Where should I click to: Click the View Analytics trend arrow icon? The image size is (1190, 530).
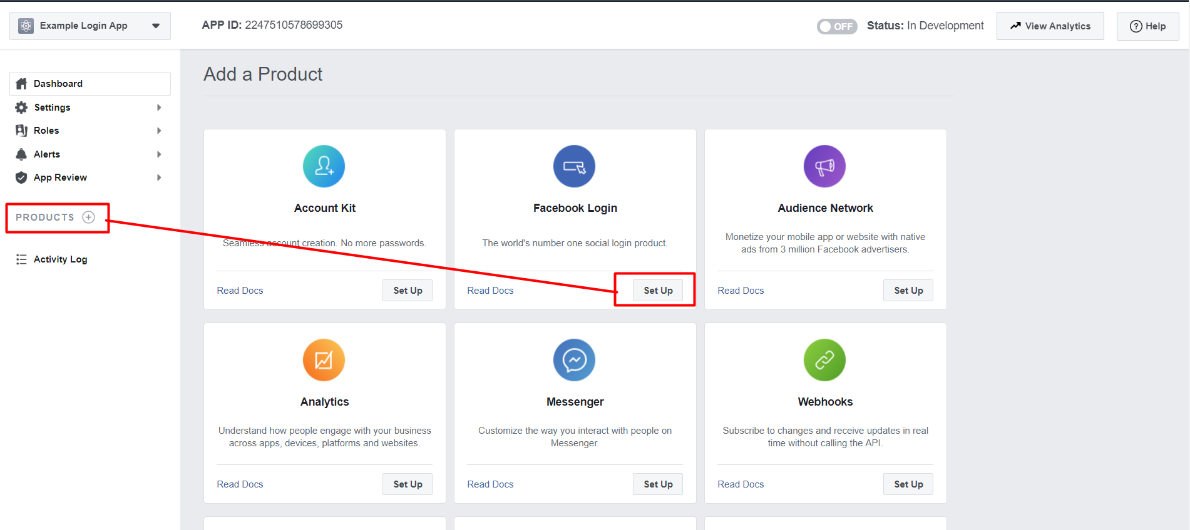coord(1015,26)
